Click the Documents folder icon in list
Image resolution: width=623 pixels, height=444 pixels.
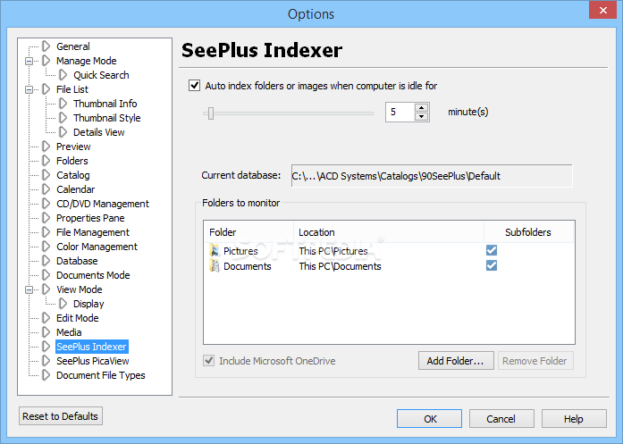(215, 265)
